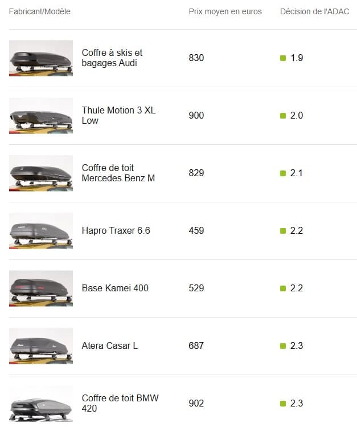
Task: Click the Fabricant/Modèle column header
Action: pos(39,11)
